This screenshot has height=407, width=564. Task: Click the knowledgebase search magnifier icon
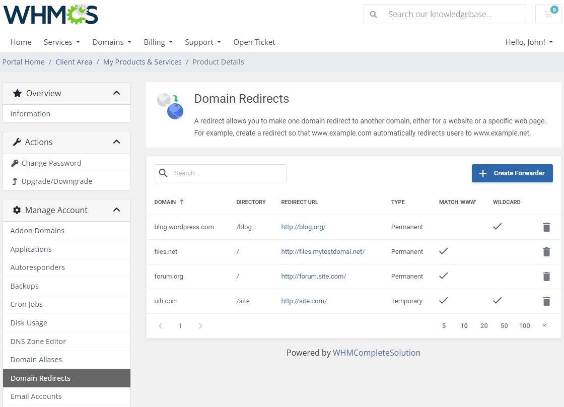(x=373, y=15)
